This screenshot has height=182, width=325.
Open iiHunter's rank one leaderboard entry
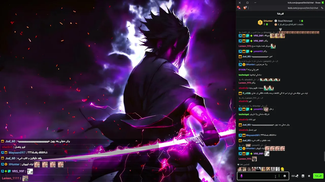pos(265,22)
